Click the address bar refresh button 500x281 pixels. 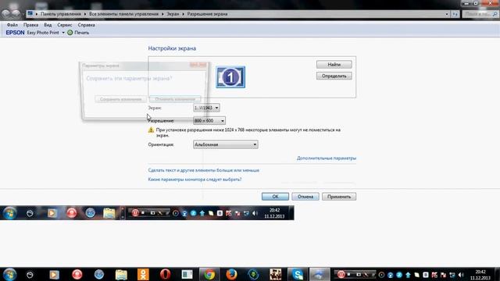click(x=455, y=14)
